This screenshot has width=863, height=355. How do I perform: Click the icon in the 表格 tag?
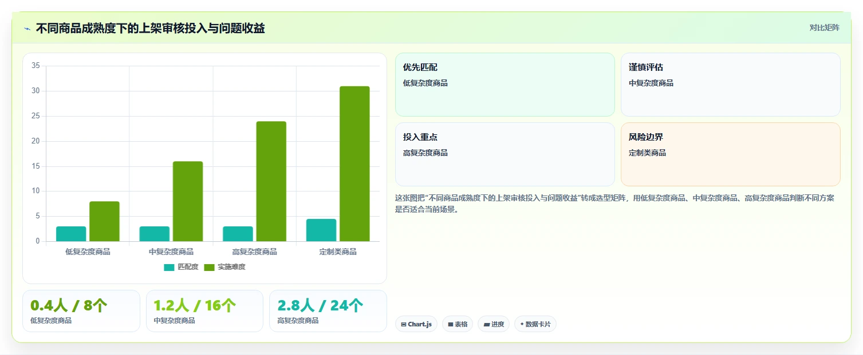click(451, 324)
